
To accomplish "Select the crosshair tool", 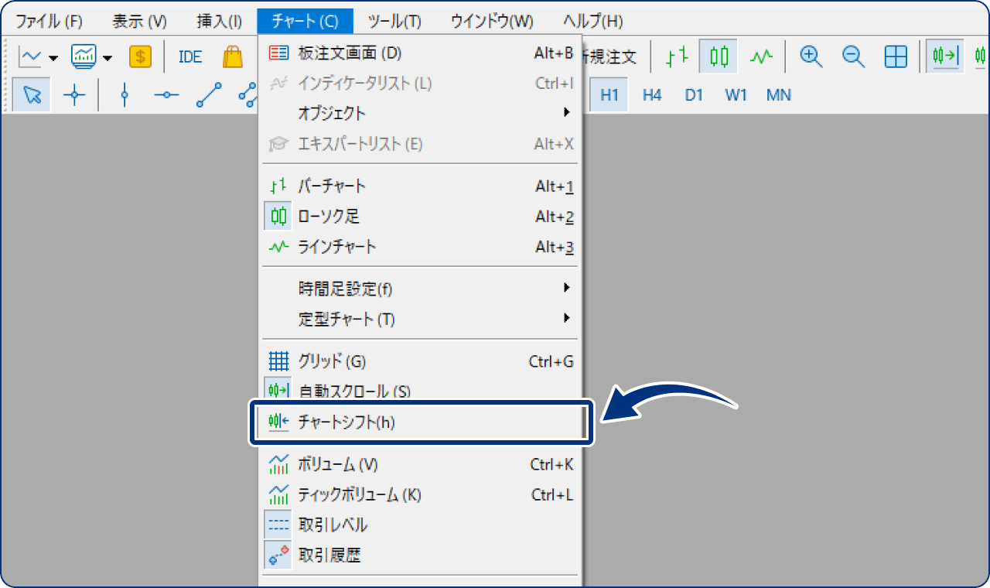I will tap(73, 94).
